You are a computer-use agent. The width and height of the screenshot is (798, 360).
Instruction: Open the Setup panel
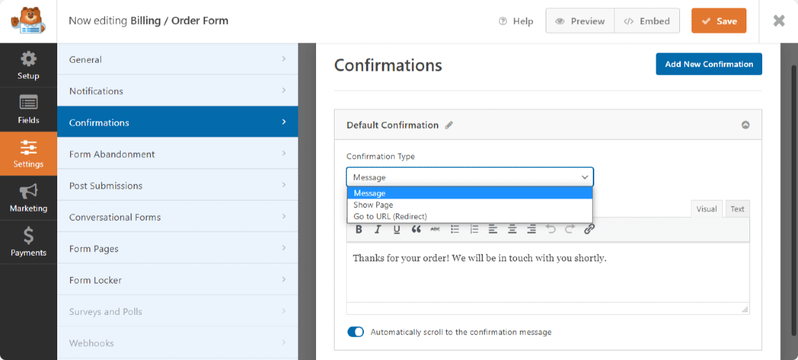tap(29, 65)
